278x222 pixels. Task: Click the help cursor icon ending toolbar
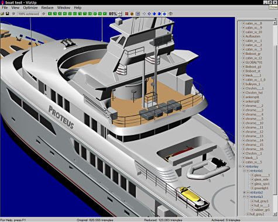pos(171,14)
